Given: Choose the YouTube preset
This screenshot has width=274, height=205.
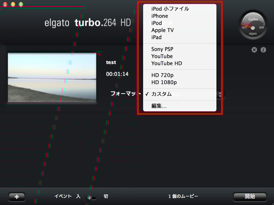Looking at the screenshot, I should (180, 56).
